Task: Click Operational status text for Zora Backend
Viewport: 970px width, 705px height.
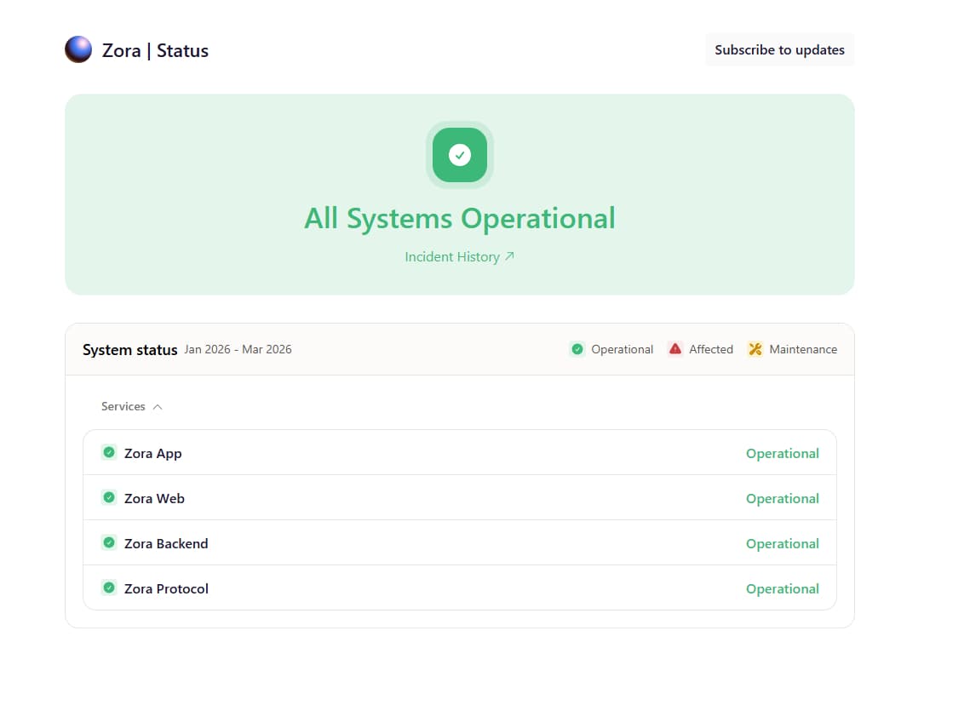Action: tap(782, 544)
